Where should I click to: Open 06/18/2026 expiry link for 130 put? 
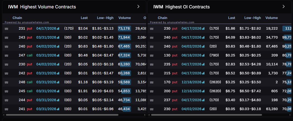[x=192, y=56]
